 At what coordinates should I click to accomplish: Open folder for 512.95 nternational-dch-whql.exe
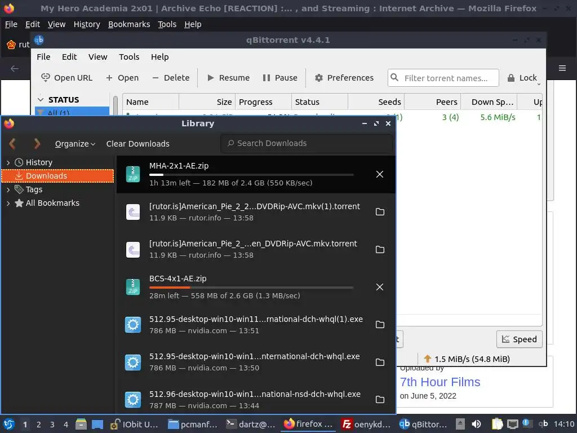click(380, 362)
